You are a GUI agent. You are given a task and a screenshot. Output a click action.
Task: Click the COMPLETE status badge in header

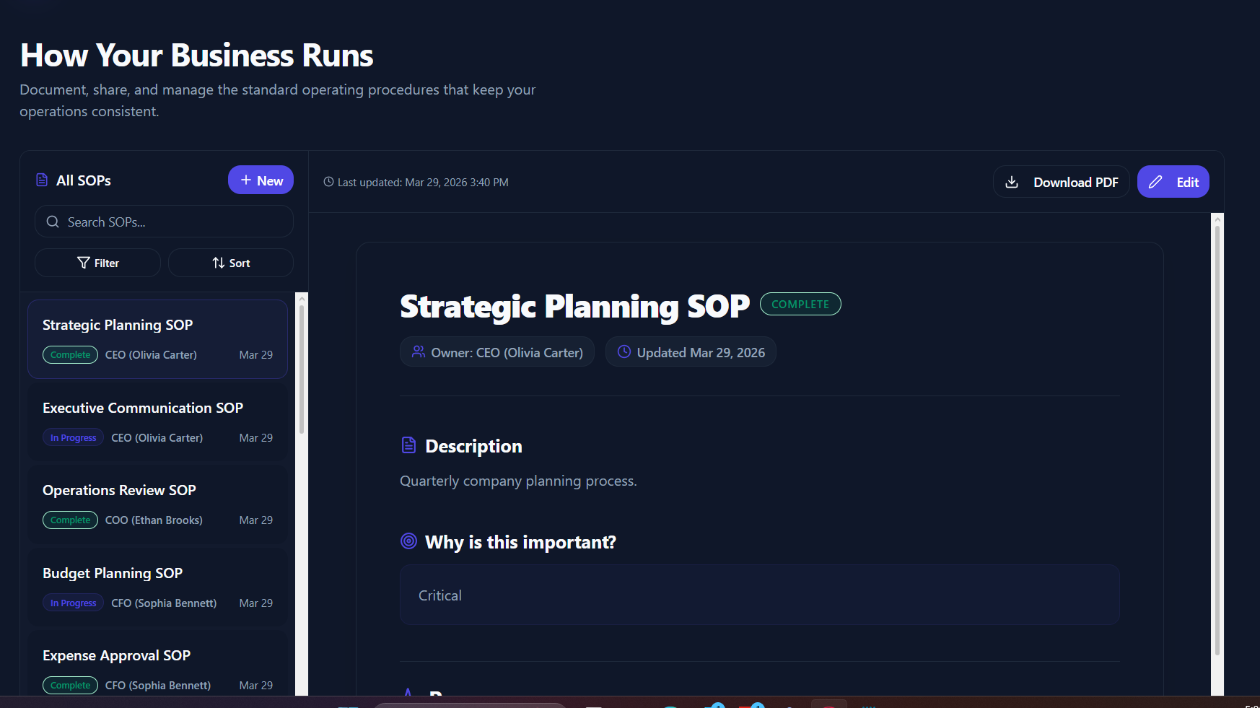pos(800,304)
